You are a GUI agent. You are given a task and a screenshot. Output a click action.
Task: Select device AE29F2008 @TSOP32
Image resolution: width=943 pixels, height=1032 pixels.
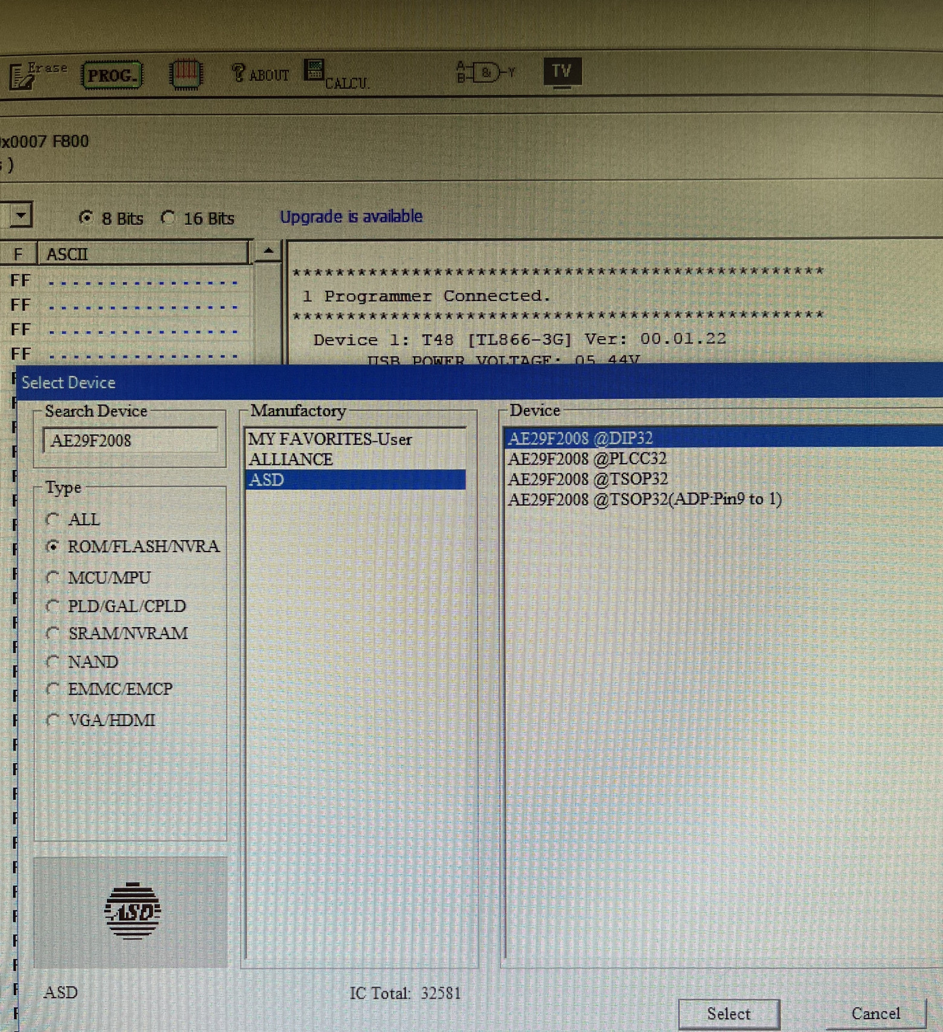(x=724, y=479)
